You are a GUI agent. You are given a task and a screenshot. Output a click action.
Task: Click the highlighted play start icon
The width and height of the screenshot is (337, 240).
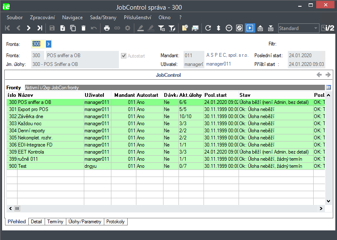250,28
